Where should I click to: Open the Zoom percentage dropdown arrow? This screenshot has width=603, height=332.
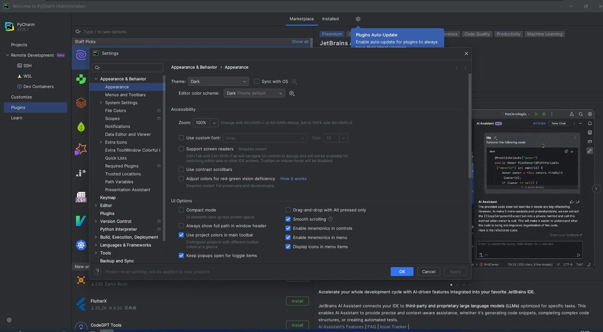point(215,123)
